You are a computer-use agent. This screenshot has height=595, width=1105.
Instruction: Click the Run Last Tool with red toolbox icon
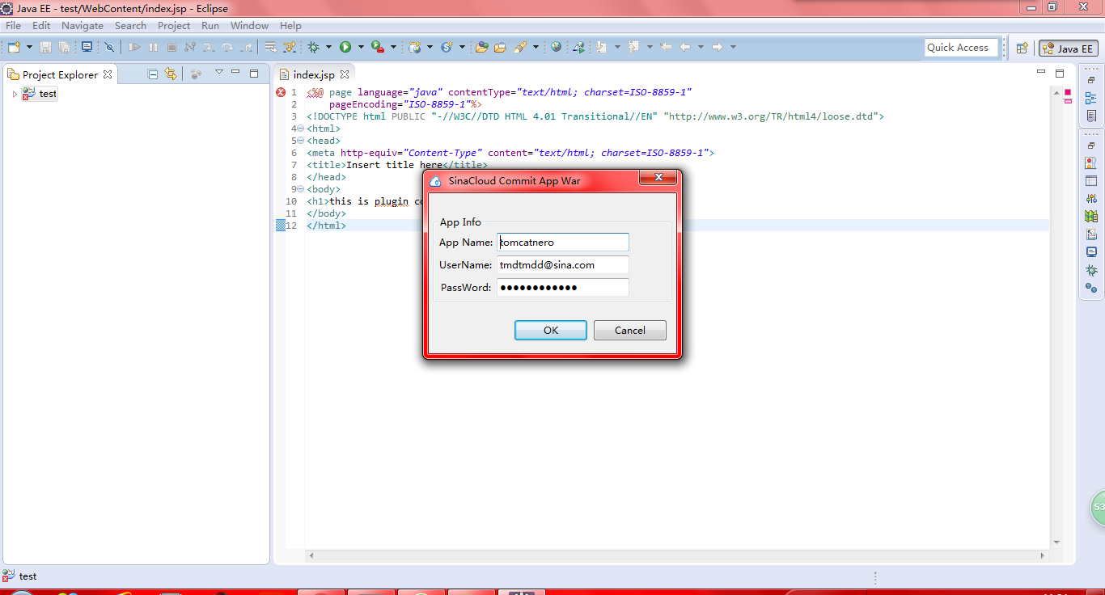[377, 48]
